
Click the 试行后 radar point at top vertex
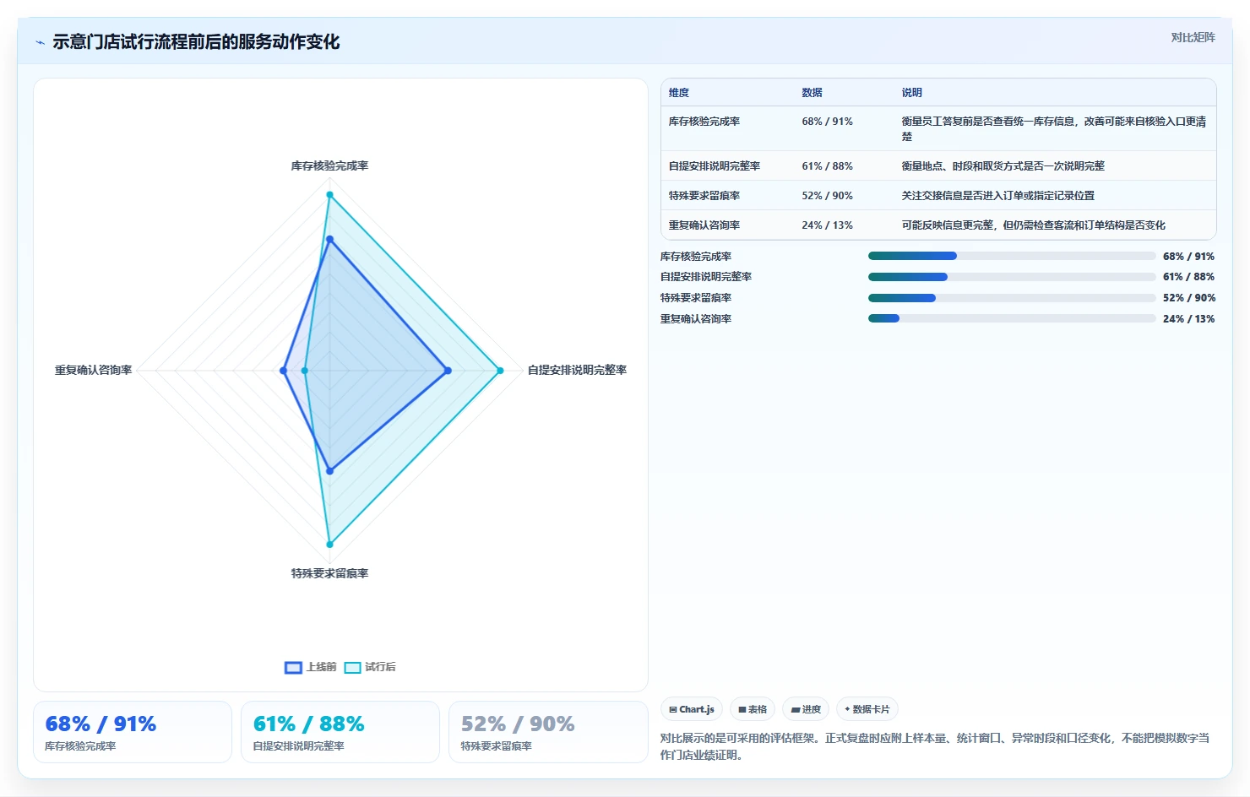pyautogui.click(x=329, y=195)
